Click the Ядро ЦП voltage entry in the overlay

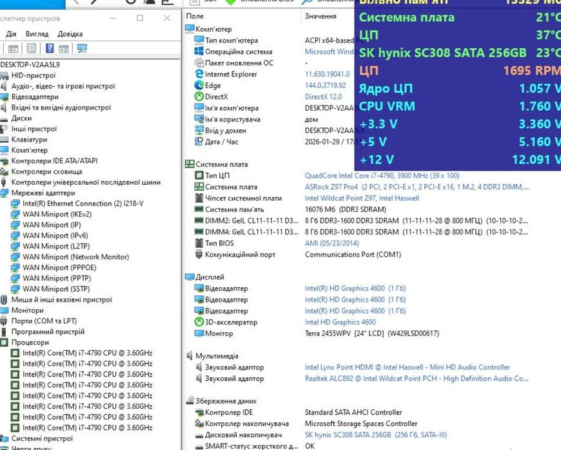pos(459,88)
